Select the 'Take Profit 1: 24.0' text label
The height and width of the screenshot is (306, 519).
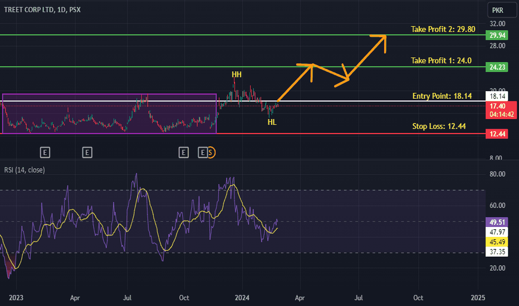point(441,61)
